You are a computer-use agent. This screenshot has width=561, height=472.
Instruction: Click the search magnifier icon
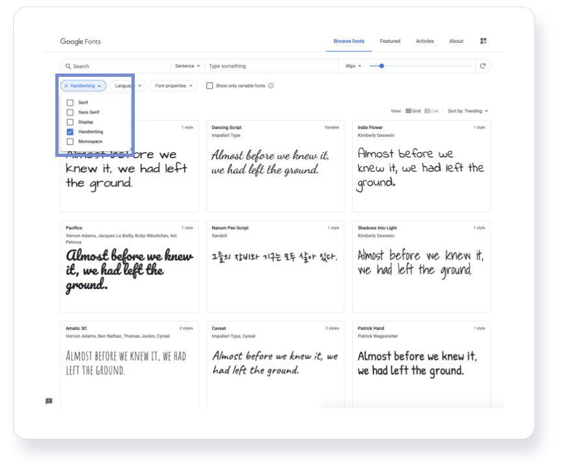(68, 66)
